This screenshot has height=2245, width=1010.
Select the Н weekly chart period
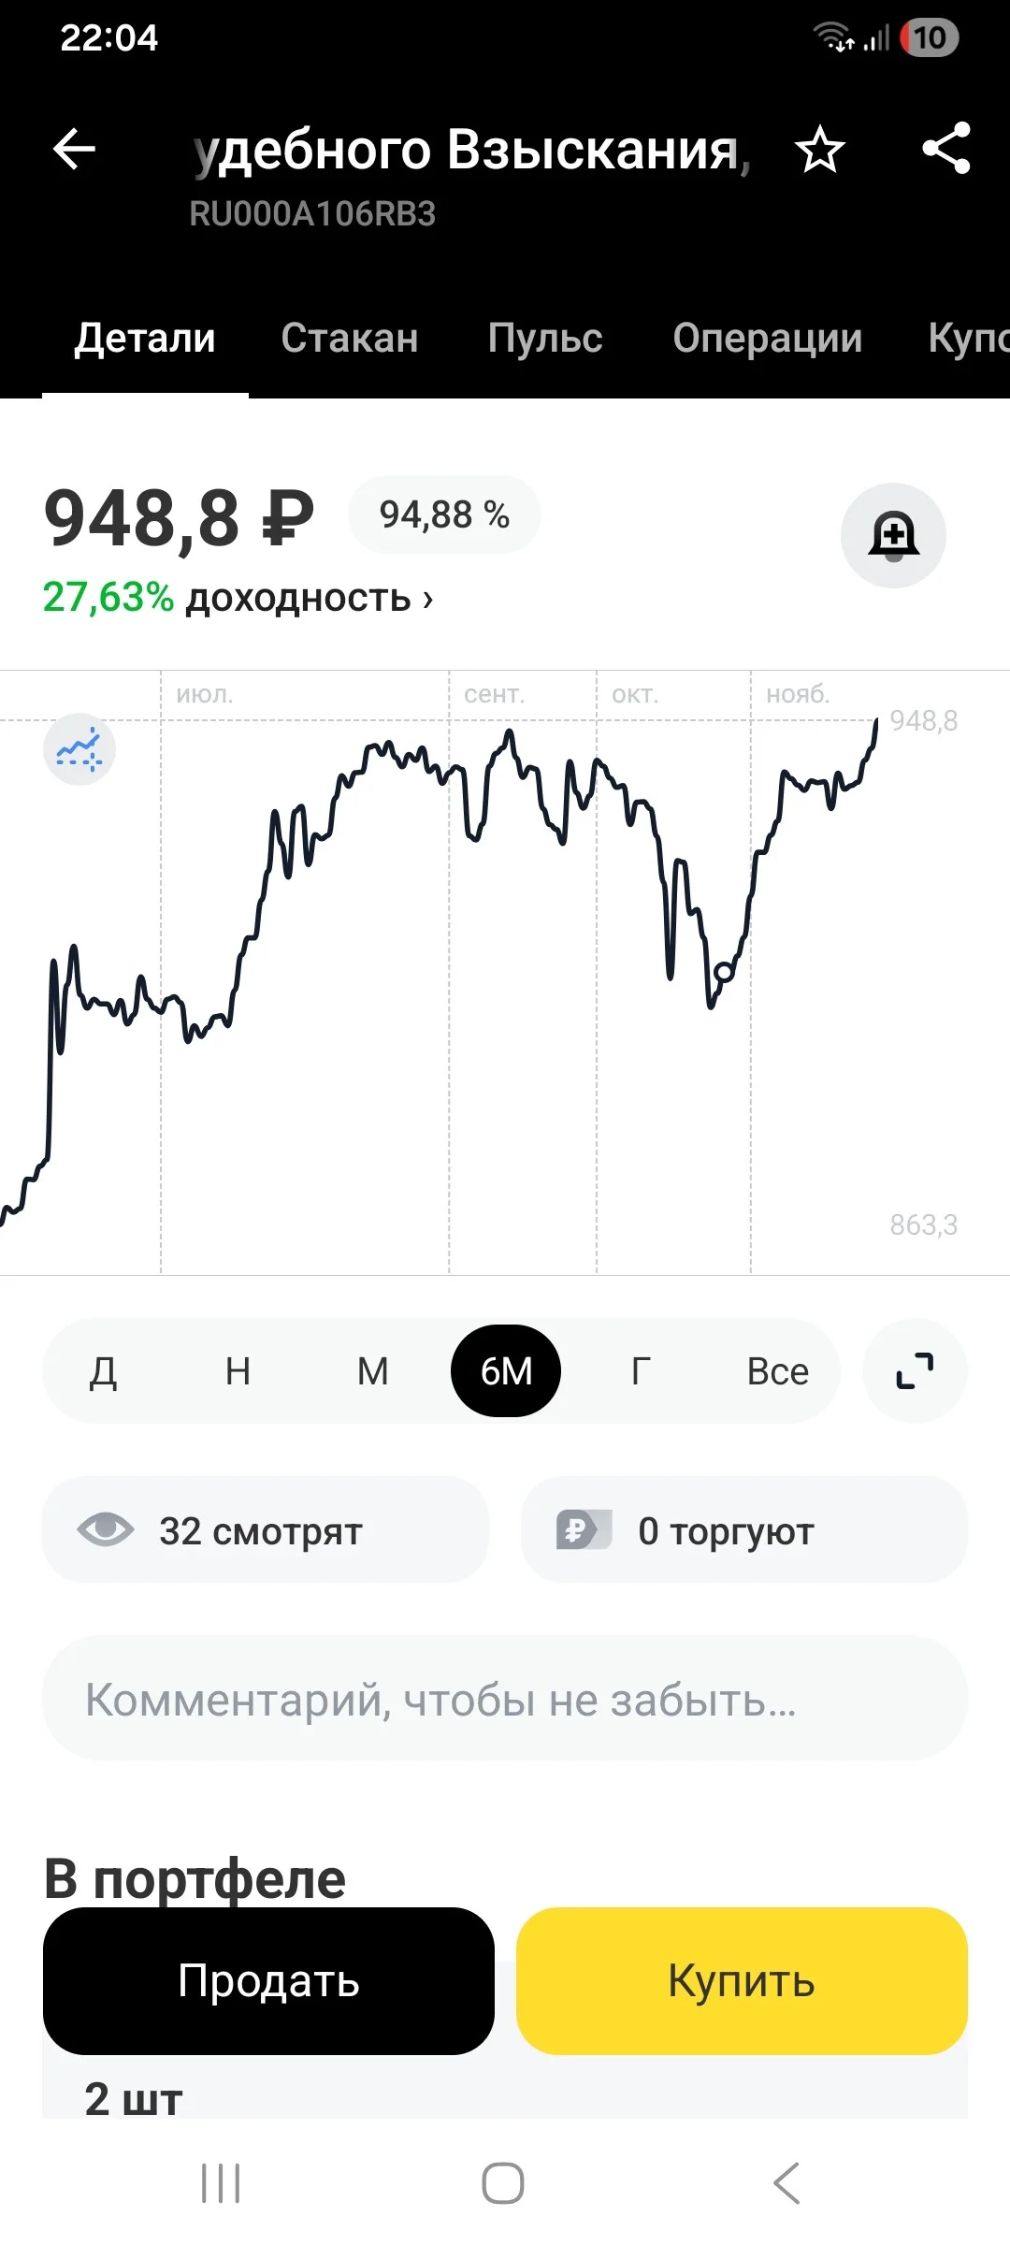pyautogui.click(x=238, y=1371)
